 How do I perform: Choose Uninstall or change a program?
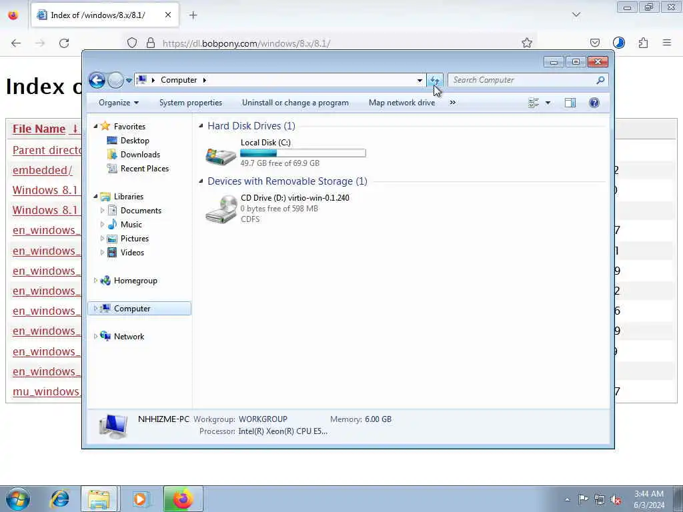295,103
